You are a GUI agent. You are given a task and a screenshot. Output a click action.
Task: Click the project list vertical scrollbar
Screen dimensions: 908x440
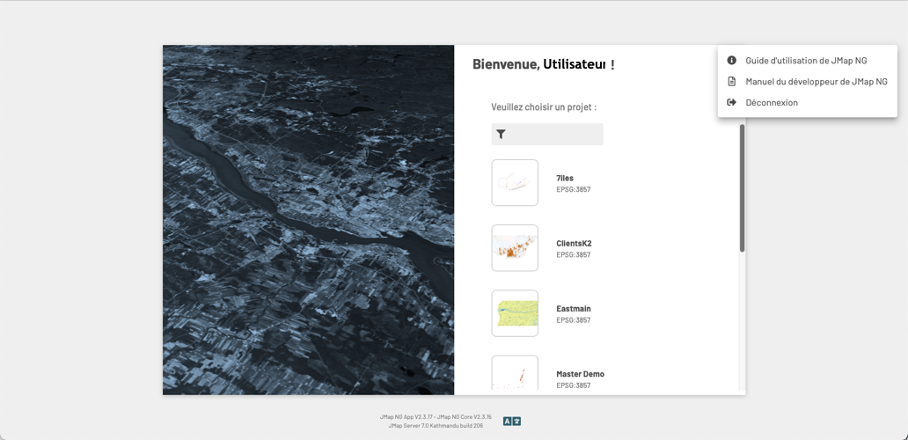pos(742,188)
